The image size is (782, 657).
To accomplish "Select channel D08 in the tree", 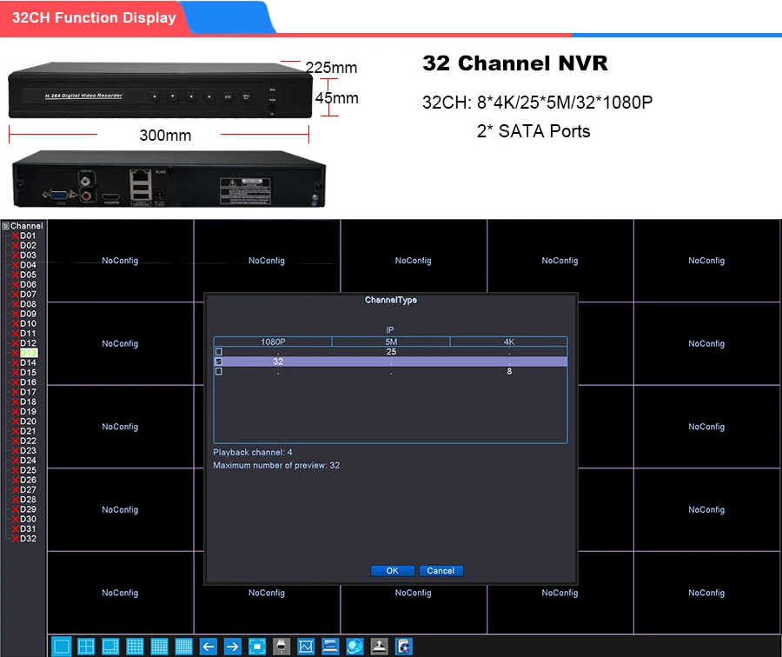I will coord(28,304).
